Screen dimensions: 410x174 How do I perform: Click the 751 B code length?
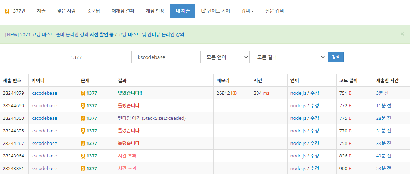(x=345, y=93)
